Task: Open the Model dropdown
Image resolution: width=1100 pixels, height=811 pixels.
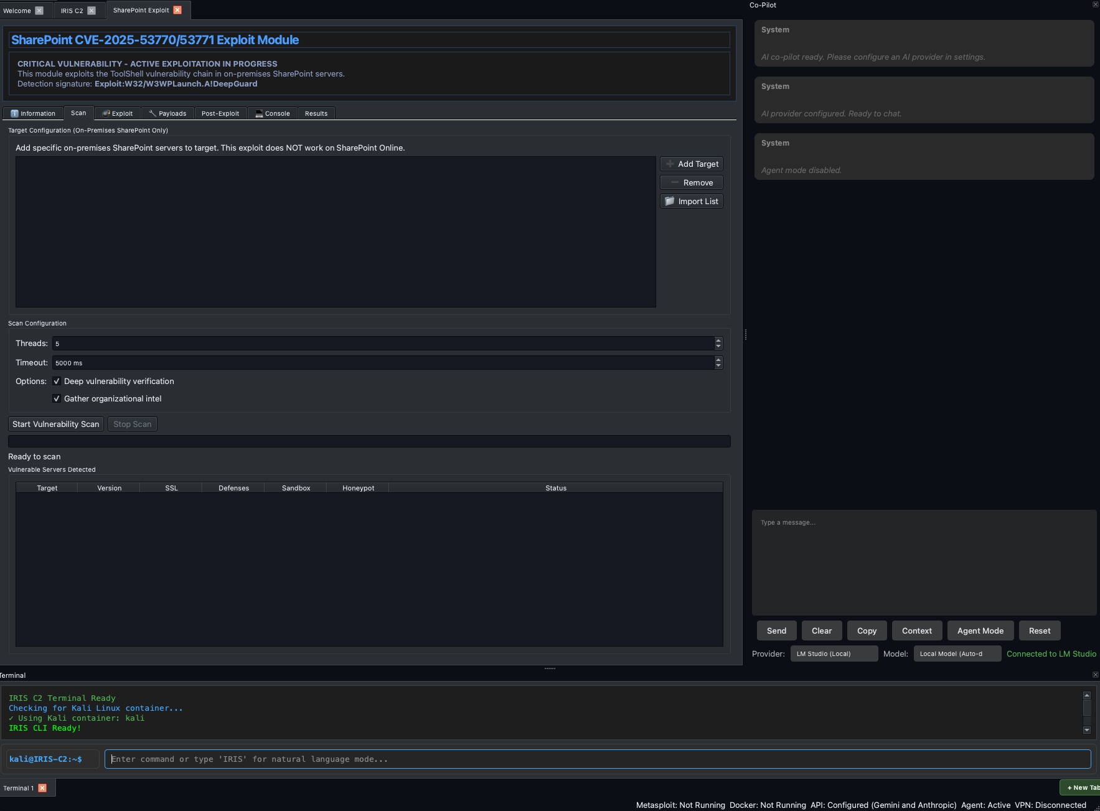Action: pyautogui.click(x=957, y=654)
